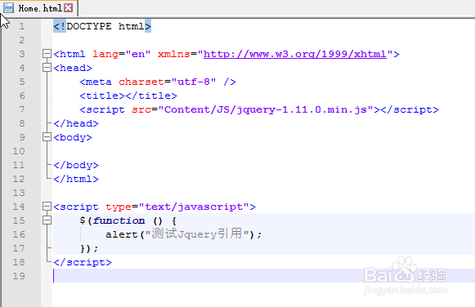Click empty line 10 inside body
475x307 pixels.
[x=263, y=151]
